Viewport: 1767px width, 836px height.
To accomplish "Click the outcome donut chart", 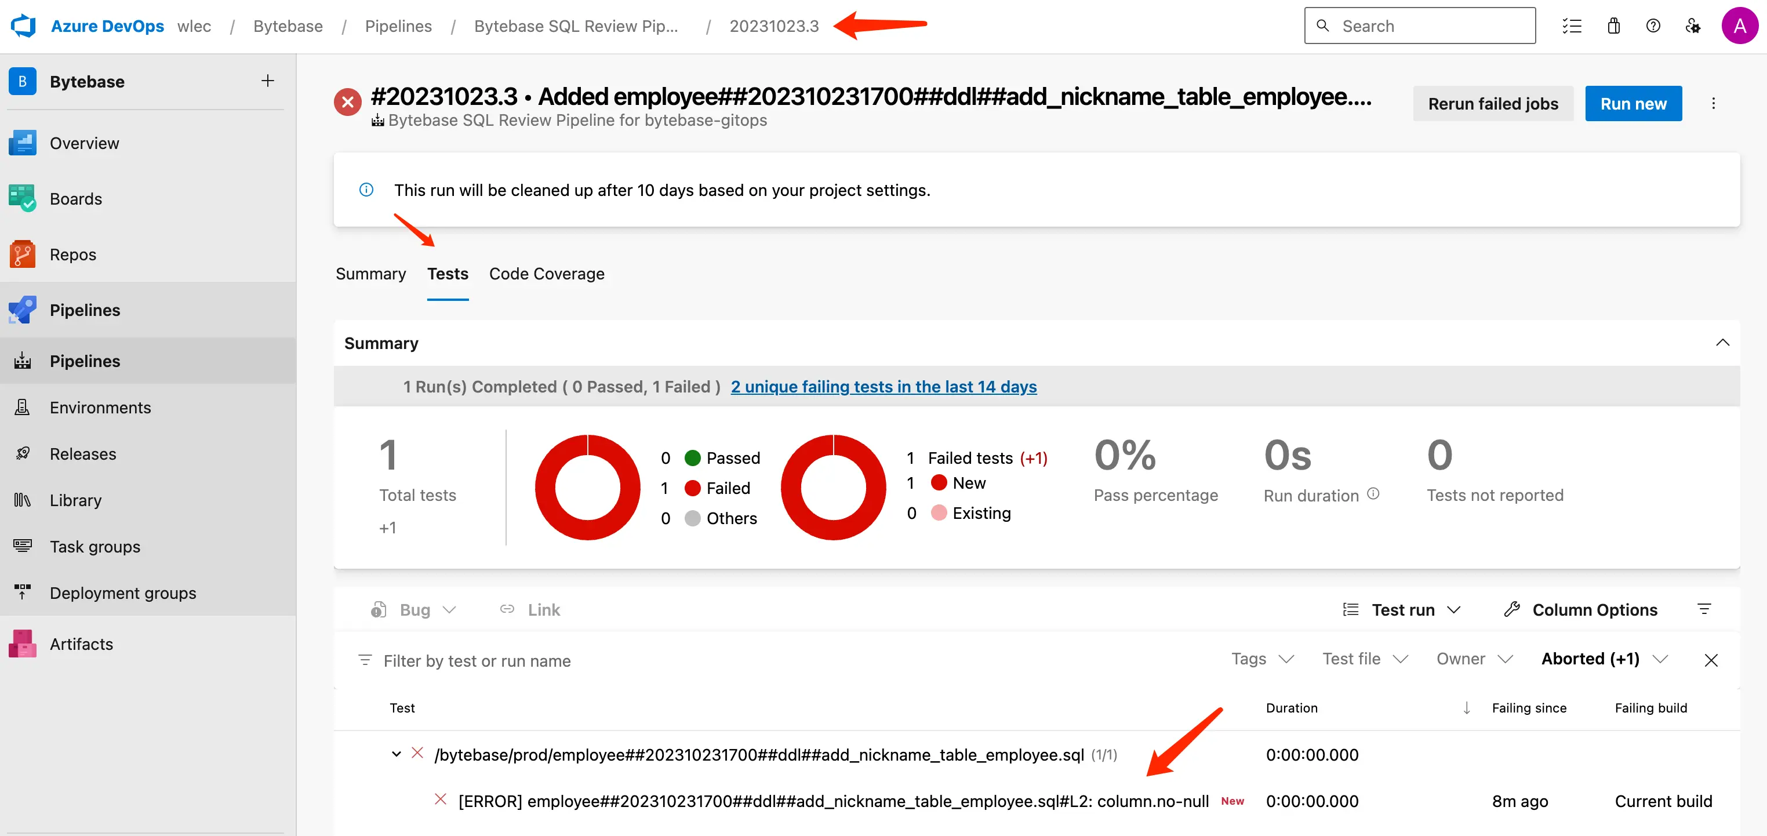I will pos(588,487).
